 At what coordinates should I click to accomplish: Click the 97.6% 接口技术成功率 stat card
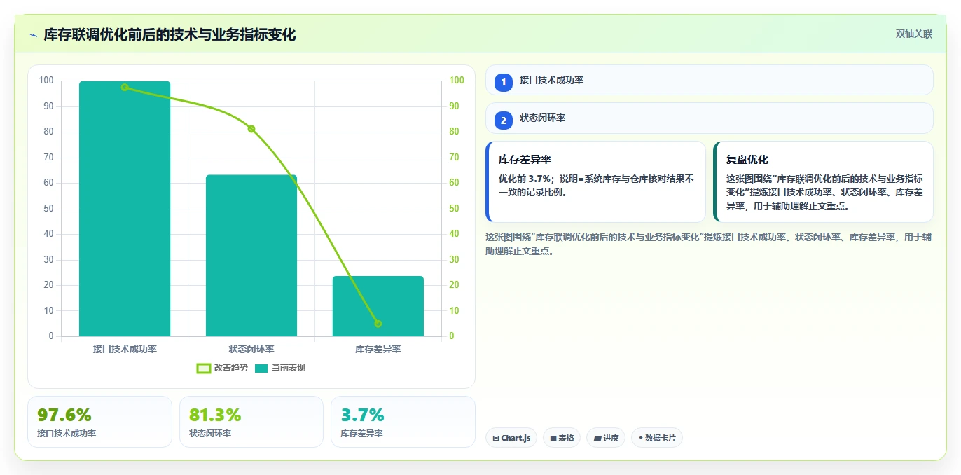[x=99, y=422]
